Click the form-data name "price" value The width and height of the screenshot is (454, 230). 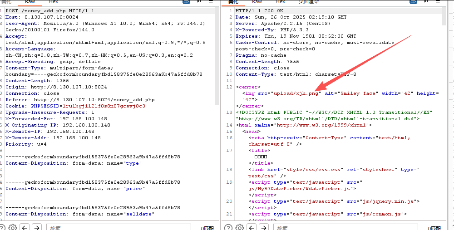pyautogui.click(x=134, y=189)
